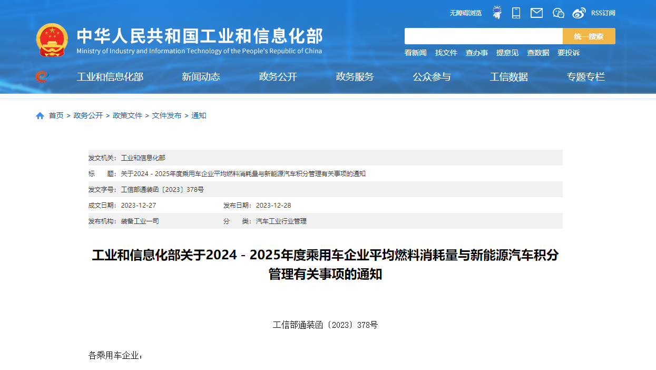Open the WeChat icon in header
The height and width of the screenshot is (370, 656).
[558, 13]
